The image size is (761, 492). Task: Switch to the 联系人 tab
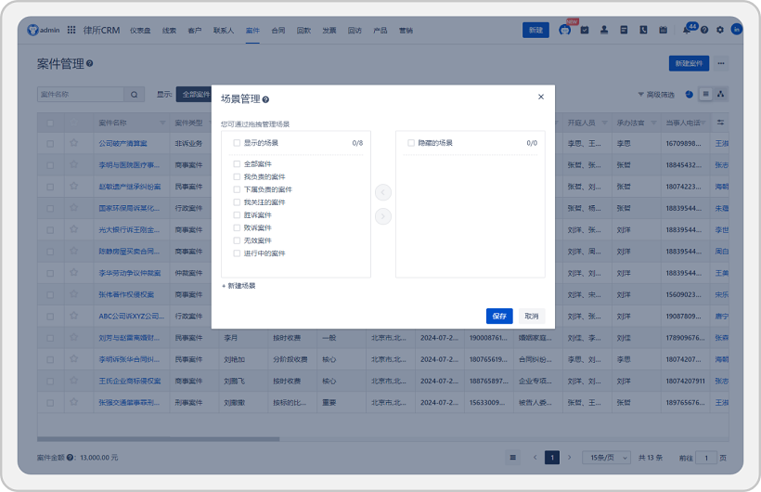[x=224, y=30]
